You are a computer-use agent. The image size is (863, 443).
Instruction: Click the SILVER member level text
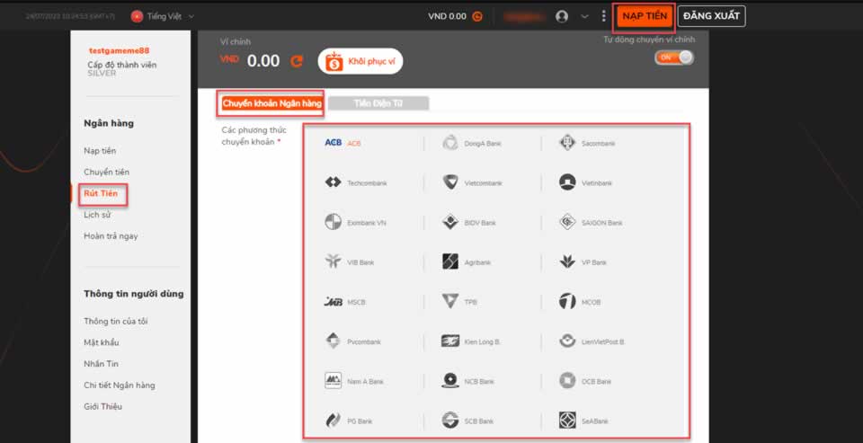(102, 73)
